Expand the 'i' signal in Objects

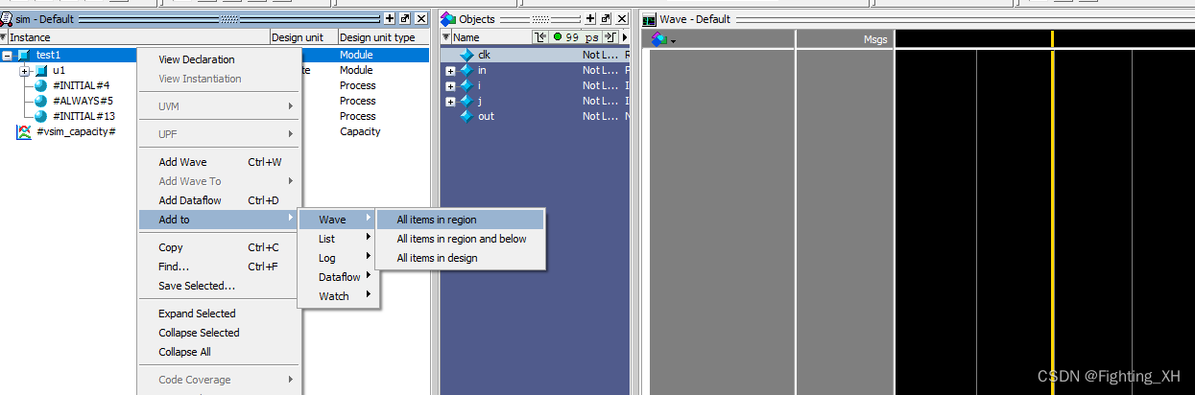[x=450, y=86]
